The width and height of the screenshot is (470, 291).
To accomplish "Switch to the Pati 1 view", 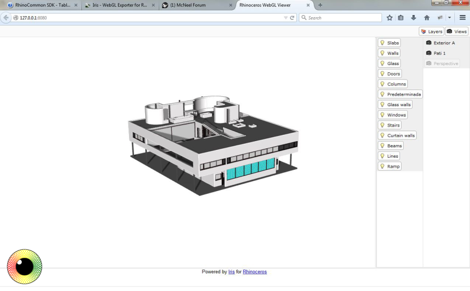I will pos(436,53).
